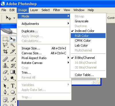
Task: Select the Pen tool
Action: click(5, 92)
